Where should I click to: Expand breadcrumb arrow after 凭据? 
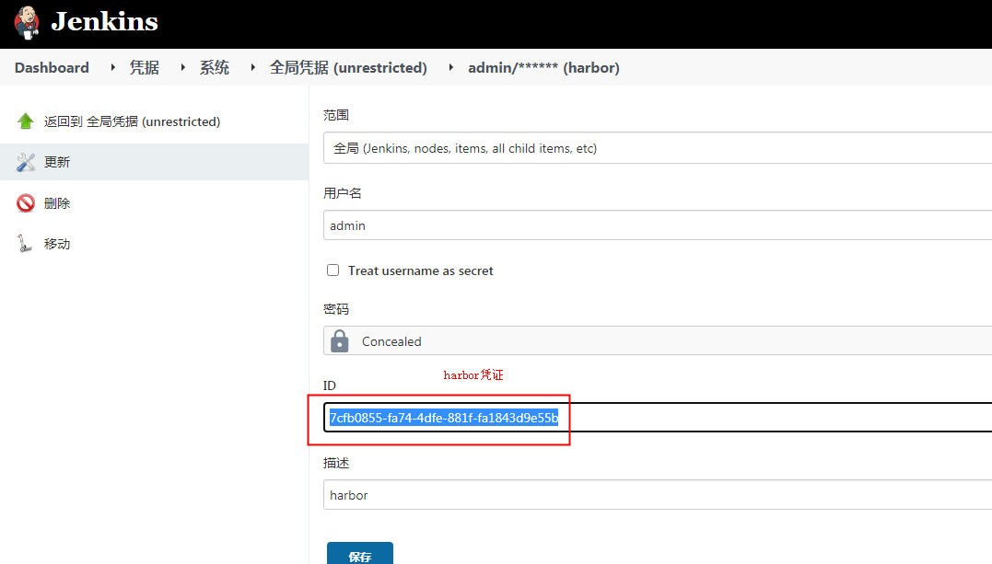[x=183, y=67]
